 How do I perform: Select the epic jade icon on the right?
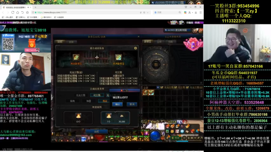coord(118,57)
